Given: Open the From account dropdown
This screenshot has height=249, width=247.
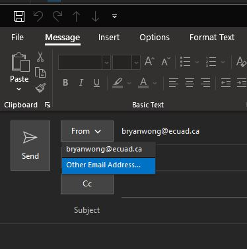Looking at the screenshot, I should pos(87,131).
